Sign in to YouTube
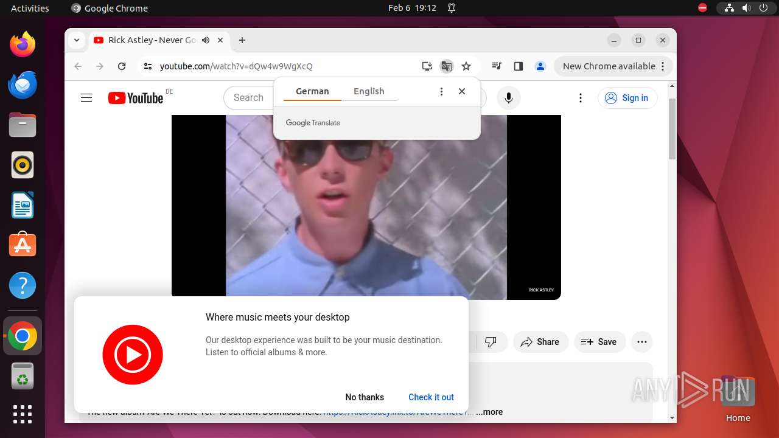The image size is (779, 438). coord(627,98)
